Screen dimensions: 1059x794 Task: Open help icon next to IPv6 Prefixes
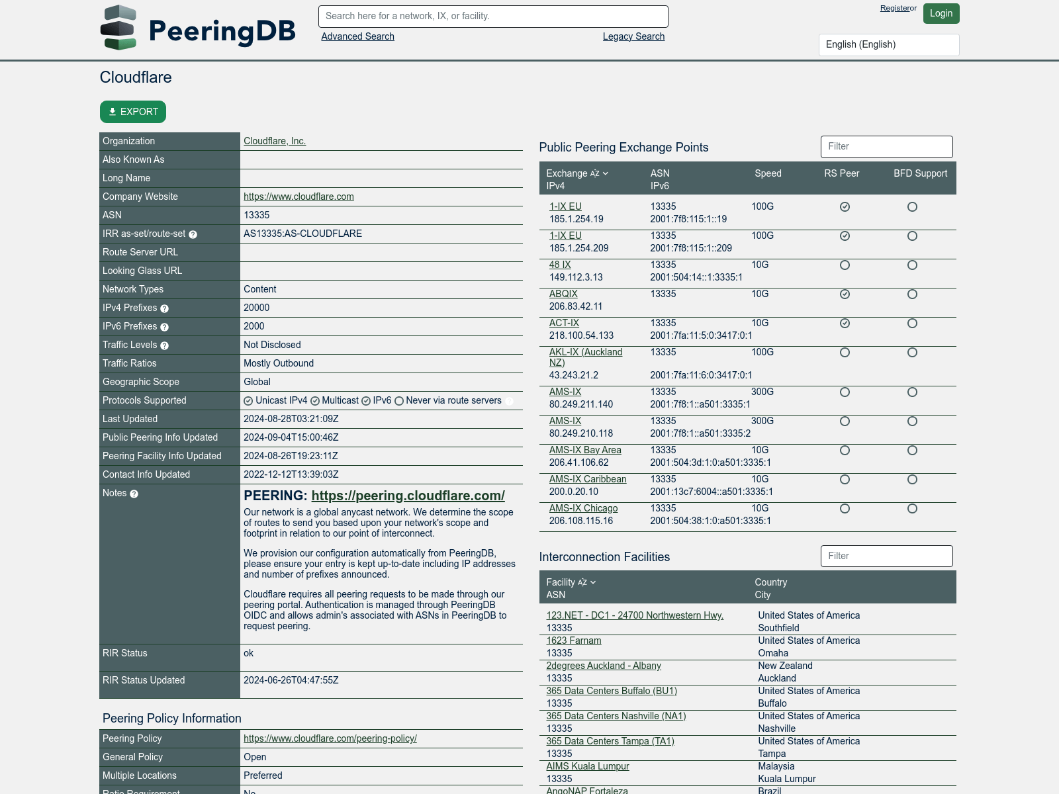(x=164, y=327)
